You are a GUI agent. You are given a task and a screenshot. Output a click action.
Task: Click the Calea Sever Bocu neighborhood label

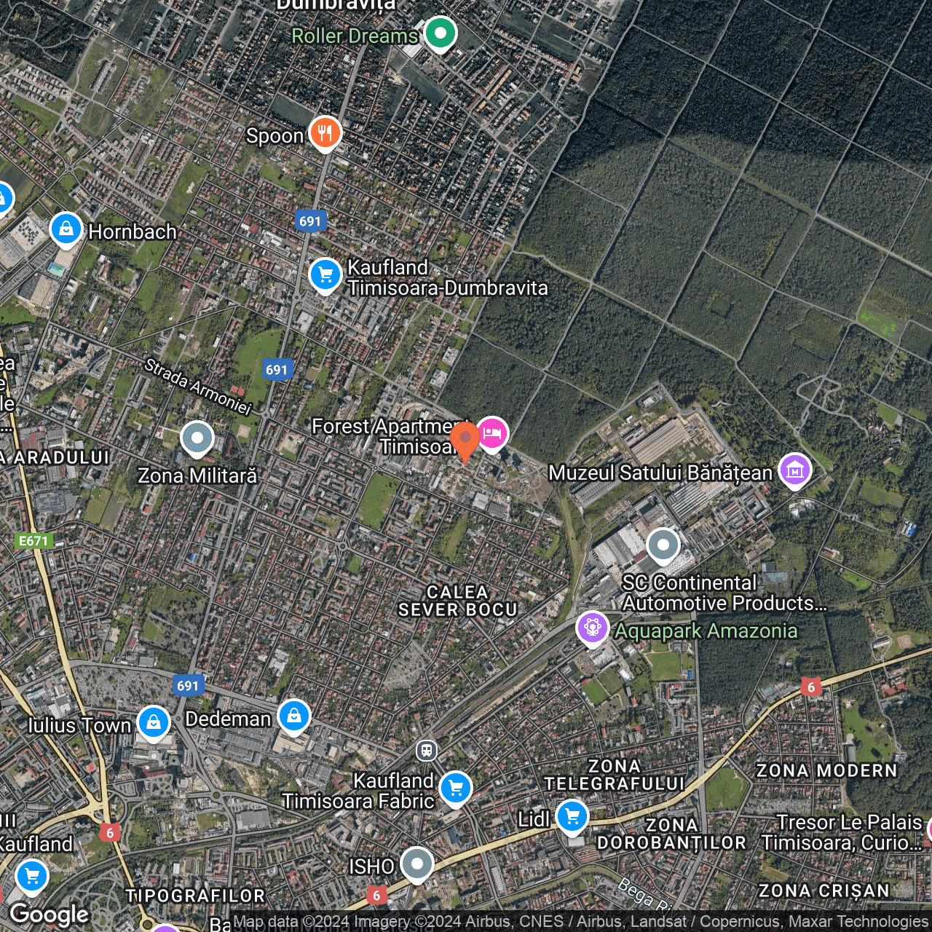point(457,601)
